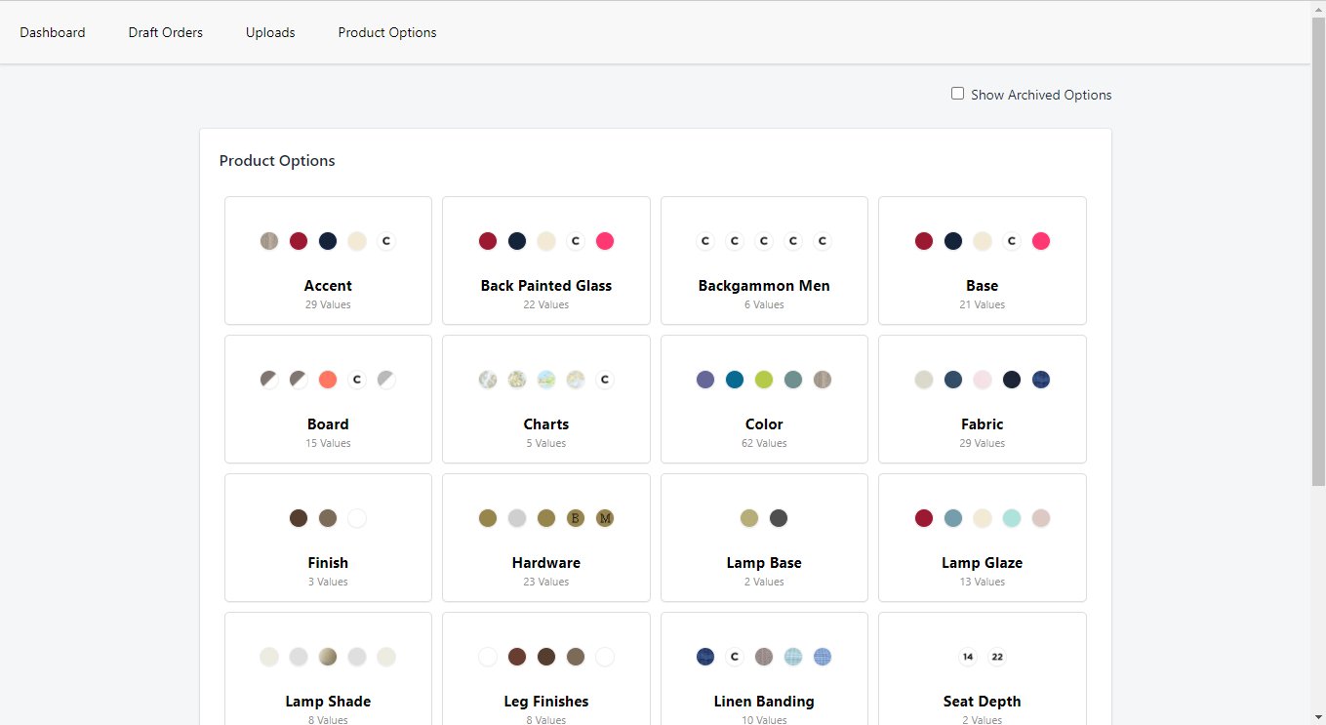1326x725 pixels.
Task: Open the Accent option title
Action: [x=328, y=286]
